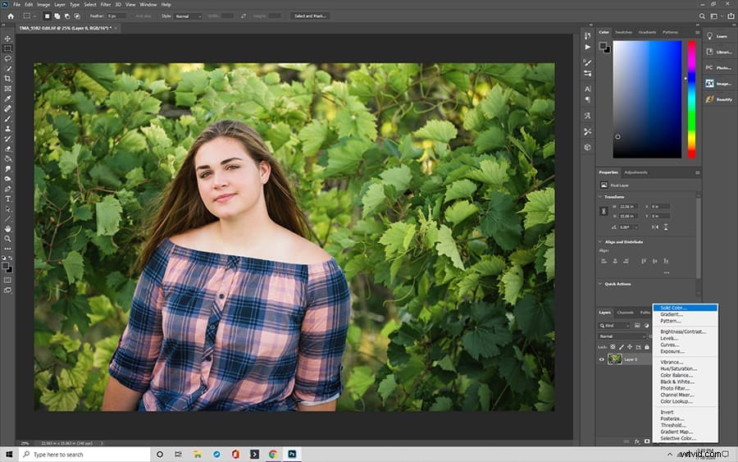738x462 pixels.
Task: Open the Properties panel options menu
Action: click(697, 172)
